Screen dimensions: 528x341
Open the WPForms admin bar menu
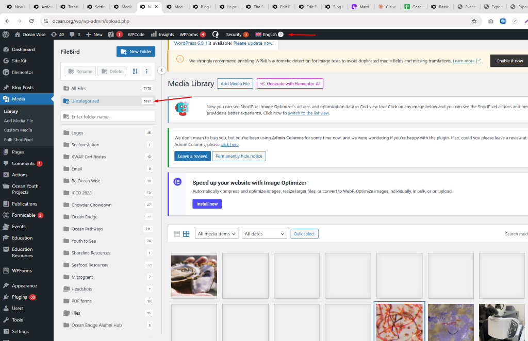pyautogui.click(x=193, y=35)
